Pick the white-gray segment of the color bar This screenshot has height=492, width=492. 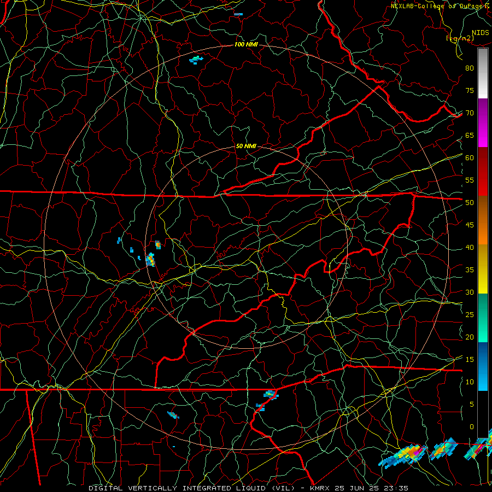point(483,73)
